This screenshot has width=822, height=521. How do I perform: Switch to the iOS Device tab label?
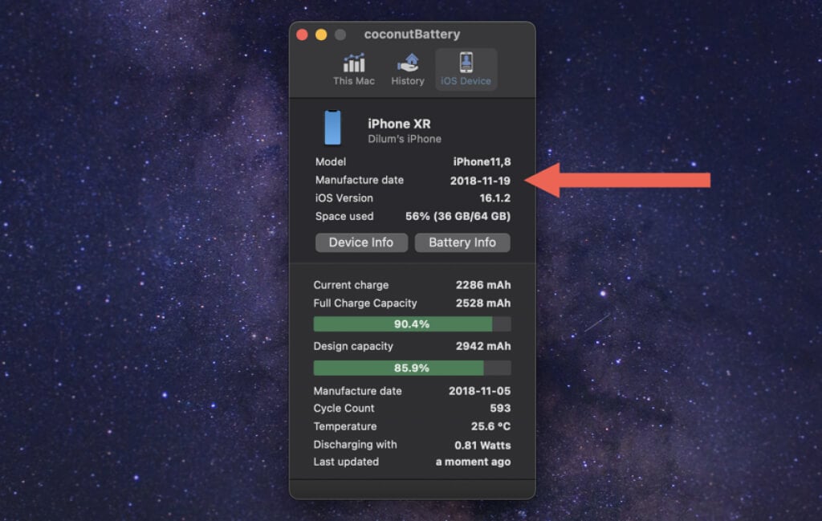click(x=466, y=81)
